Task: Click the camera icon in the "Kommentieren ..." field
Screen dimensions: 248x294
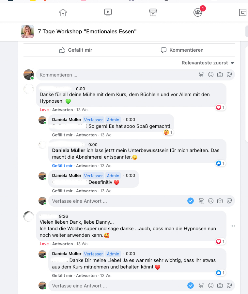Action: [x=220, y=75]
